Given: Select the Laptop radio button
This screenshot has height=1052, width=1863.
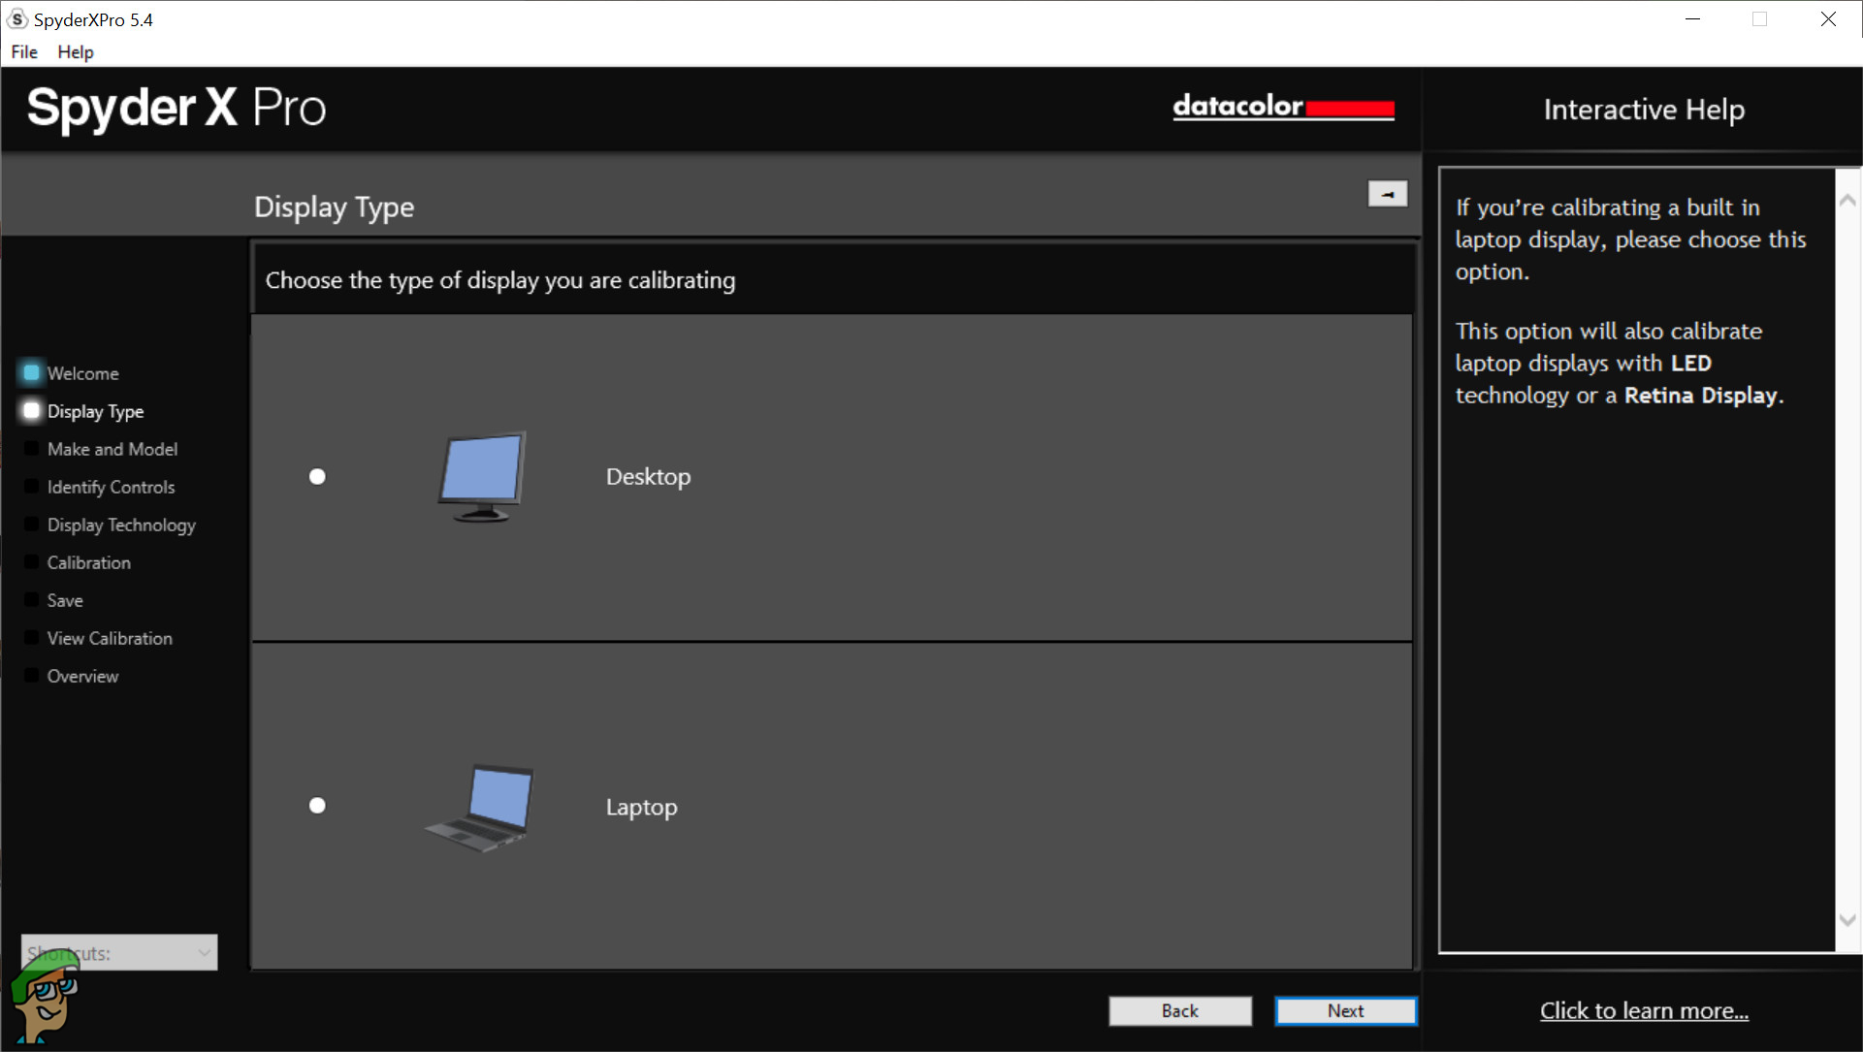Looking at the screenshot, I should pos(317,806).
